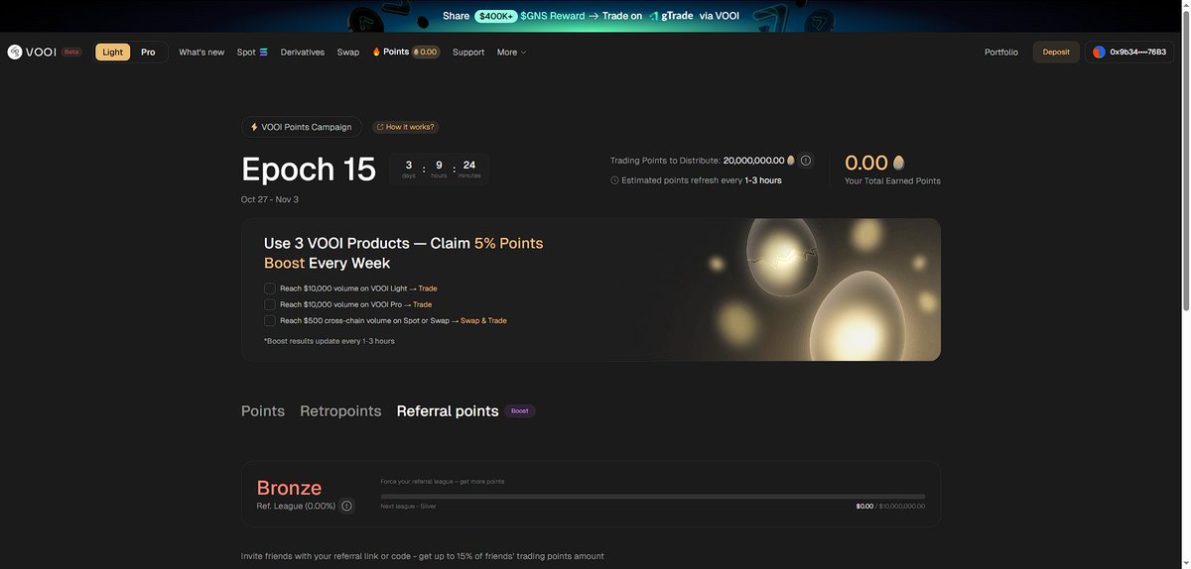Select the Referral points tab
The image size is (1191, 569).
click(x=448, y=410)
